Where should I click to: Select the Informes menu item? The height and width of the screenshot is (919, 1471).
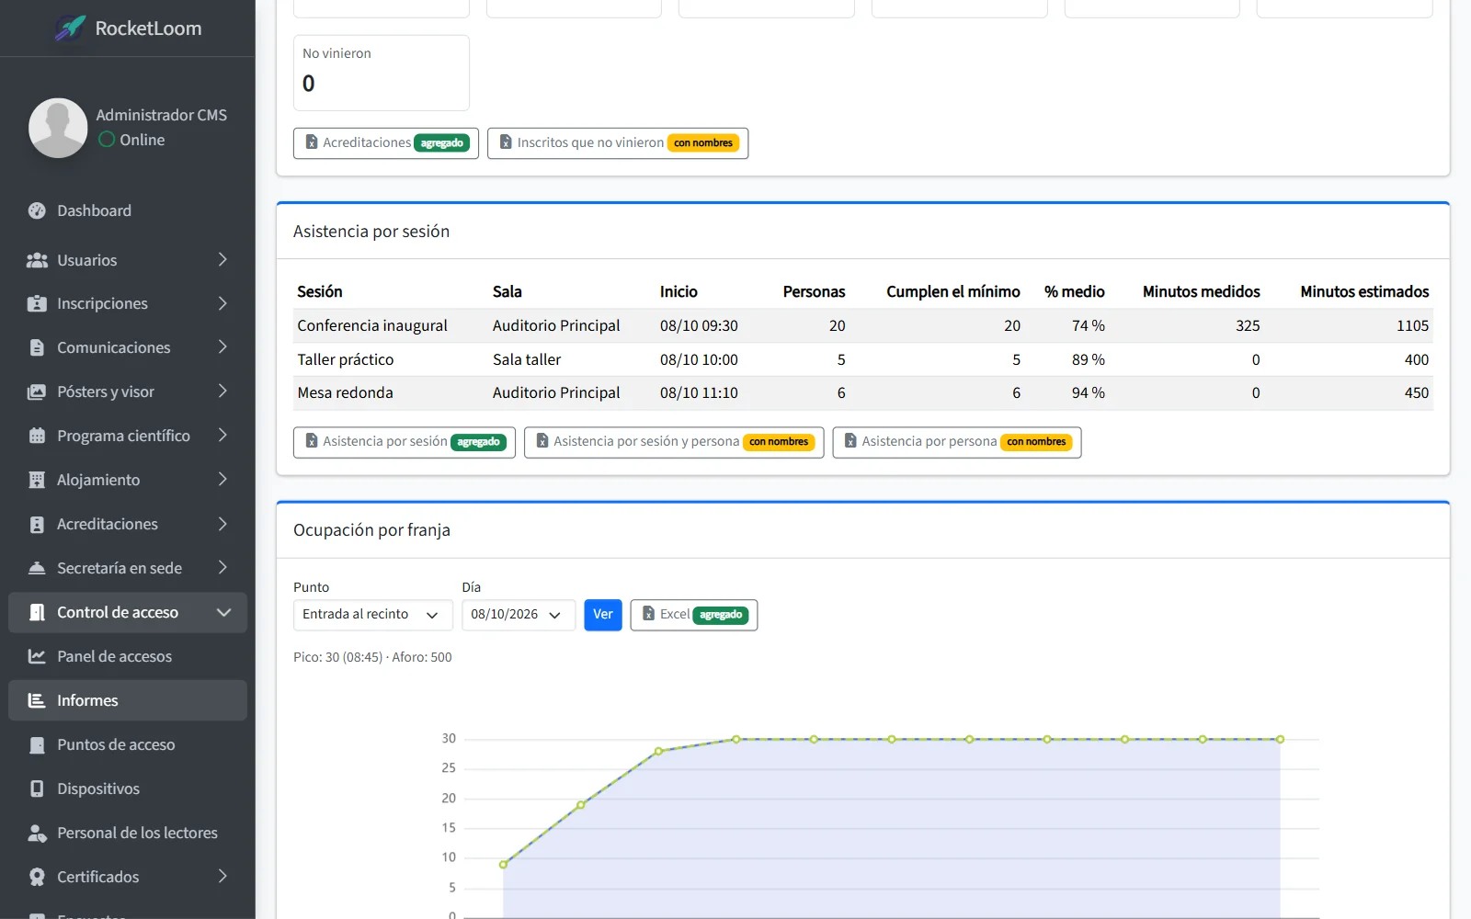click(128, 700)
